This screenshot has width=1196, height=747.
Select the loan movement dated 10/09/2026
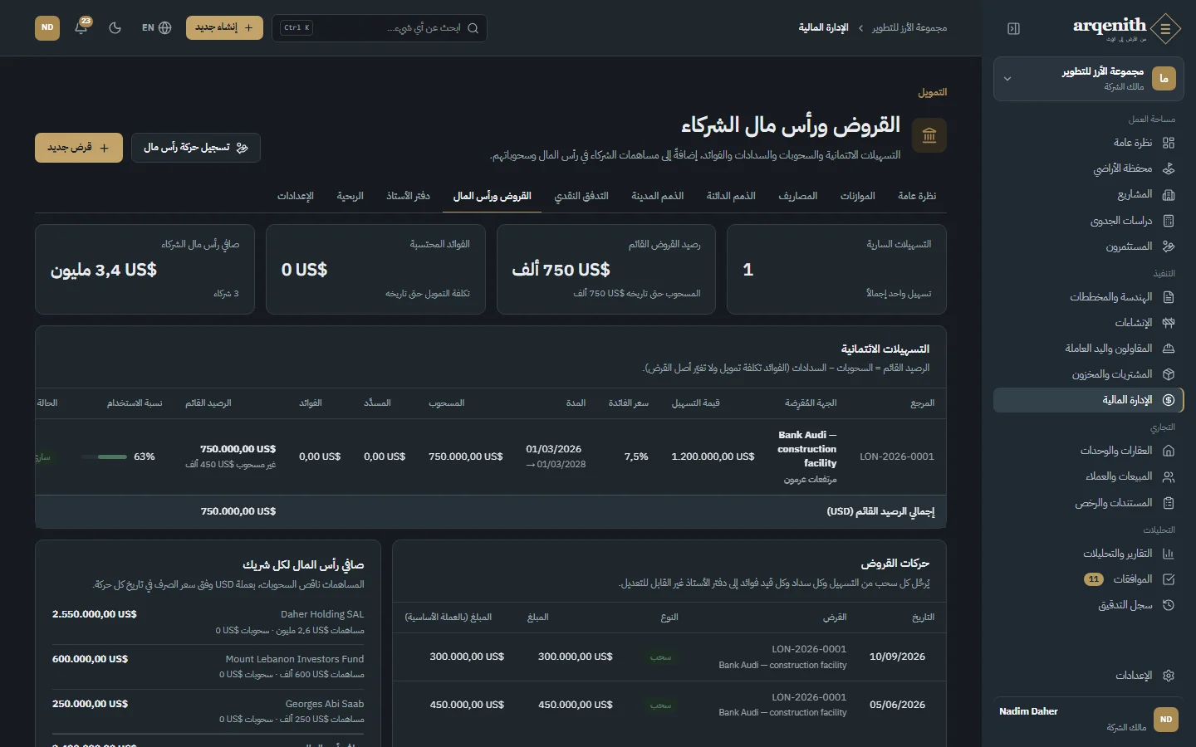point(669,657)
